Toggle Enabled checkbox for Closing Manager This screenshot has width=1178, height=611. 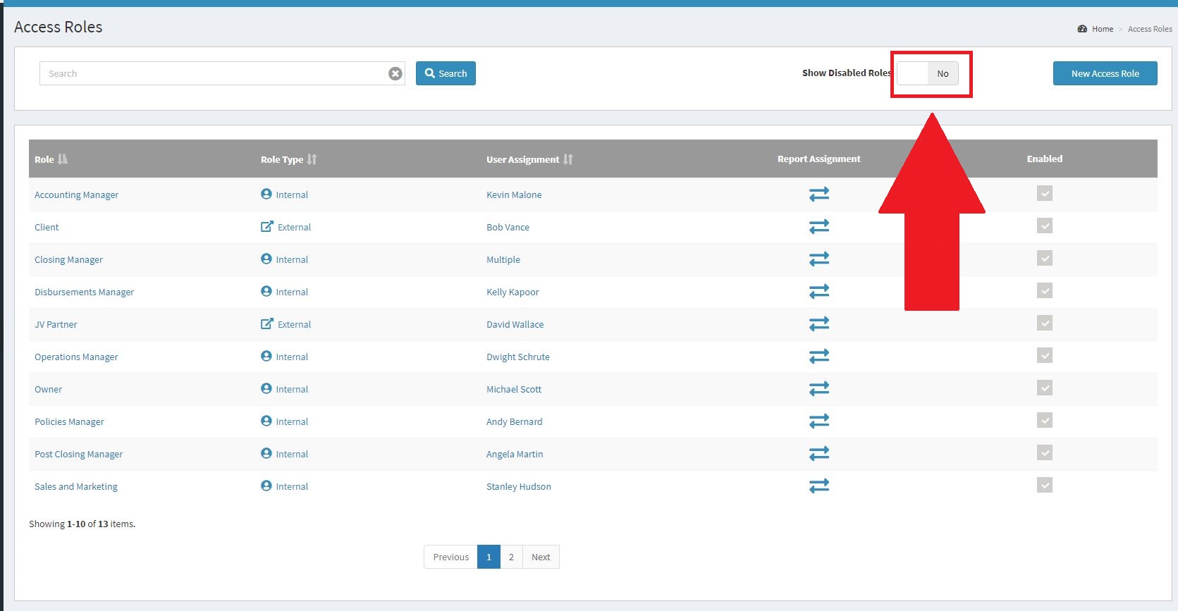tap(1045, 258)
